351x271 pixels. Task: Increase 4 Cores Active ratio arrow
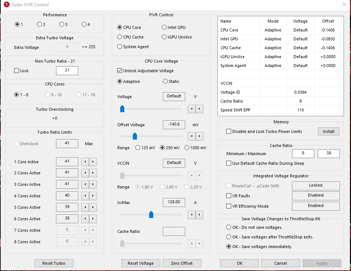coord(93,196)
